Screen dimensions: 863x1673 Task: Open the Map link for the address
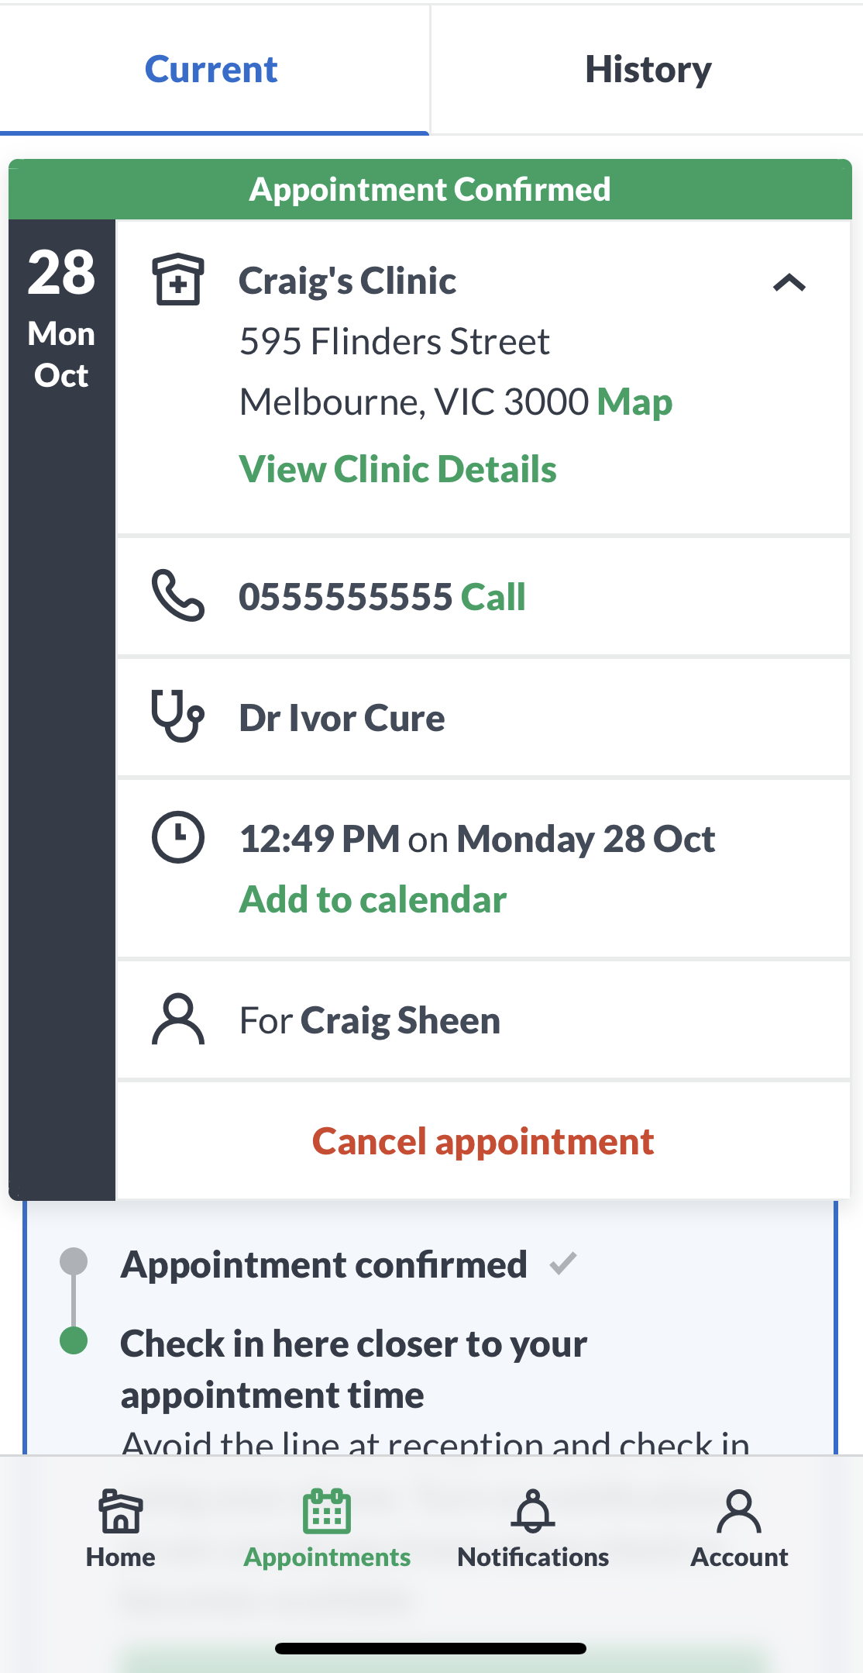(x=634, y=402)
